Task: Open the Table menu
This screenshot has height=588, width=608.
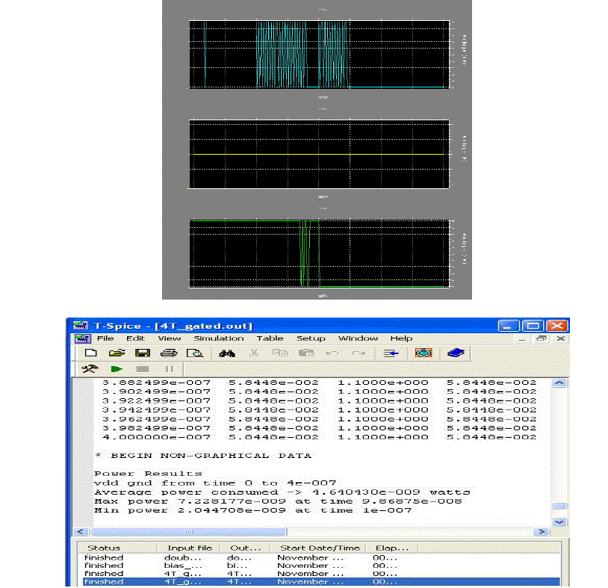Action: (270, 338)
